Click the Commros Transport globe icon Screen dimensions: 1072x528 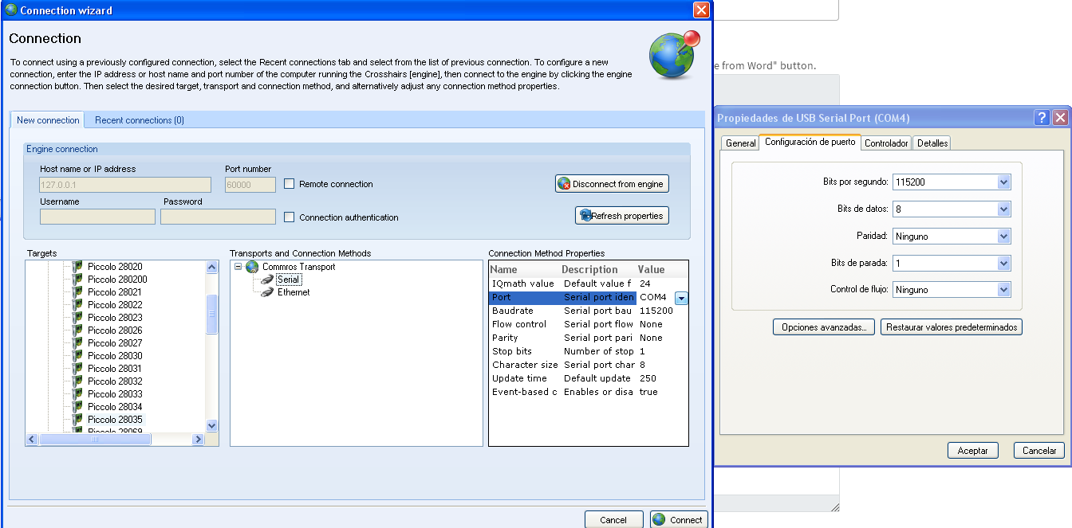[252, 267]
